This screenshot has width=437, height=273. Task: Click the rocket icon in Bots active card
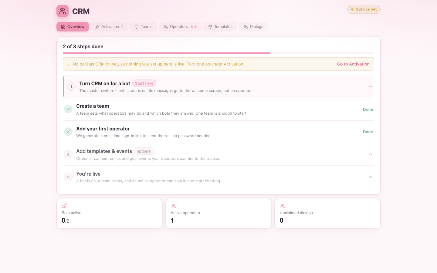tap(64, 206)
